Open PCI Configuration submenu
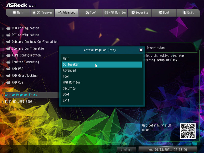Viewport: 204px width, 153px height. point(25,35)
